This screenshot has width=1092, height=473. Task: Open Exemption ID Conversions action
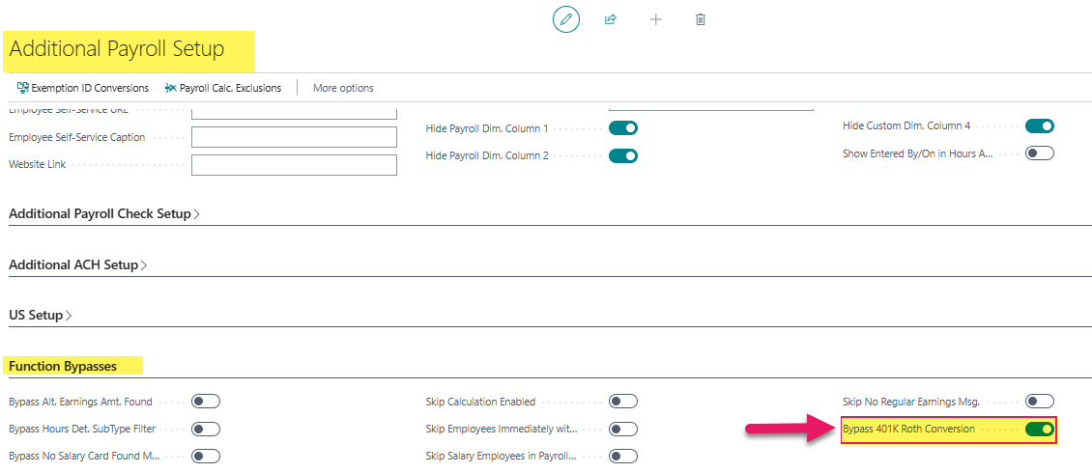[x=90, y=88]
